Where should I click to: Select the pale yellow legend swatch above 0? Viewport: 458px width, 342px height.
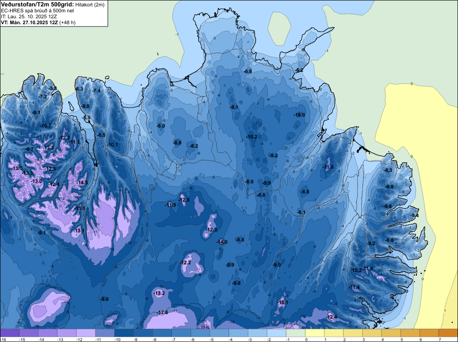click(315, 333)
